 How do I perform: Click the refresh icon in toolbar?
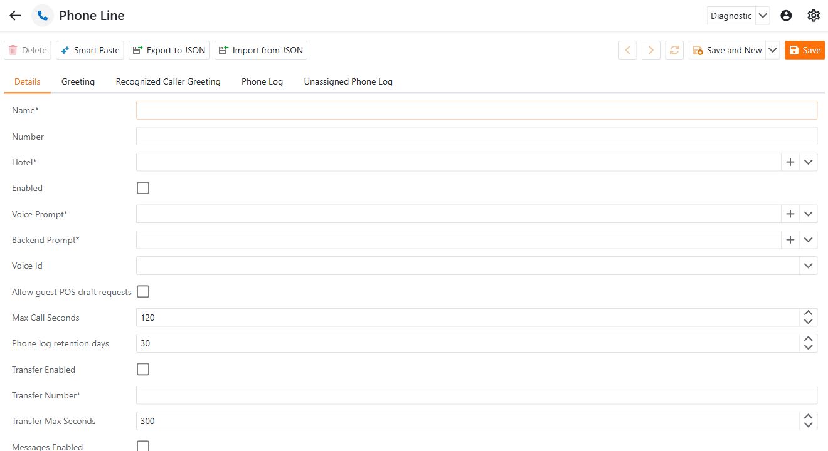[674, 50]
